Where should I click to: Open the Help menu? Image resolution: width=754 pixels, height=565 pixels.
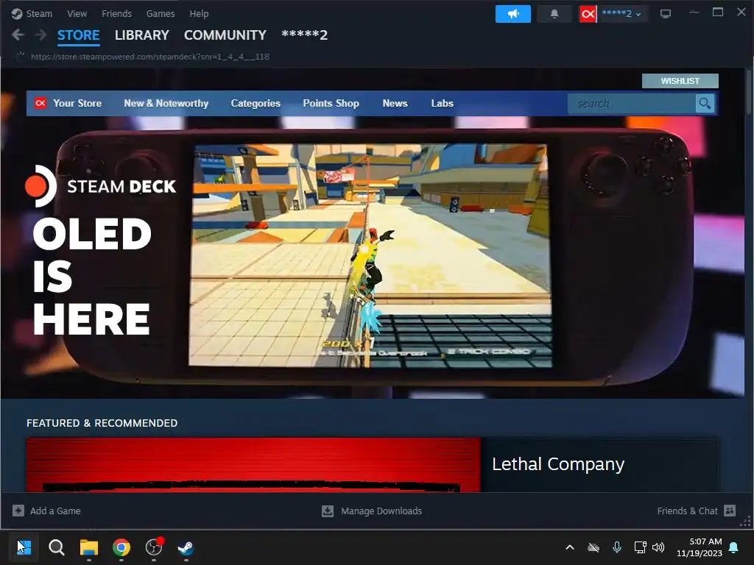point(199,13)
